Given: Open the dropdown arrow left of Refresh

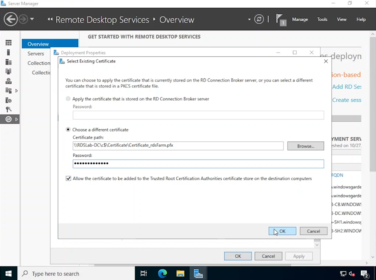Looking at the screenshot, I should pos(250,19).
